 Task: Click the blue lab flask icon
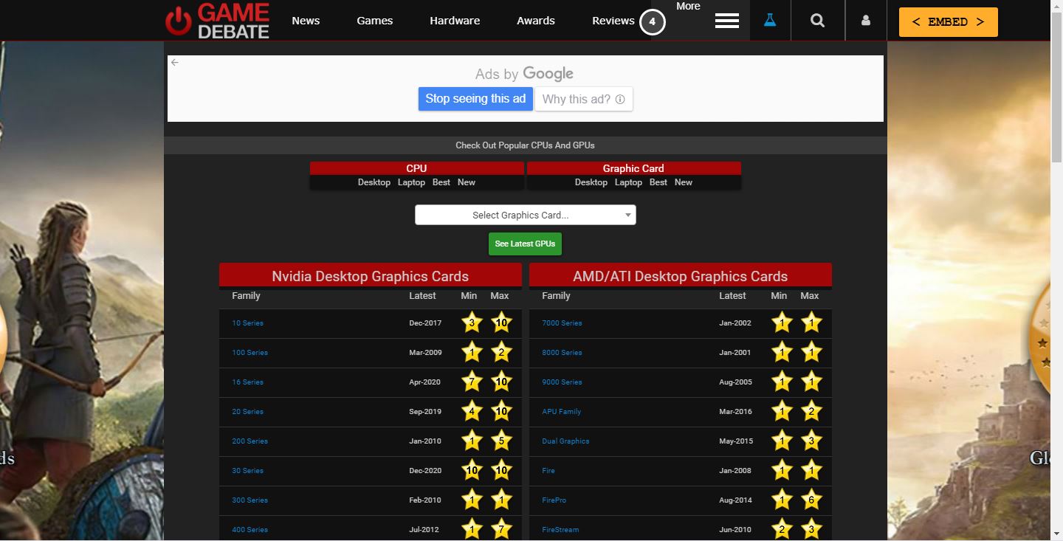point(770,21)
